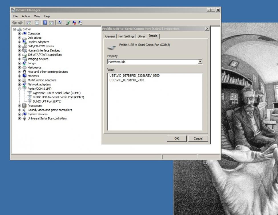
Task: Open the View menu
Action: 37,16
